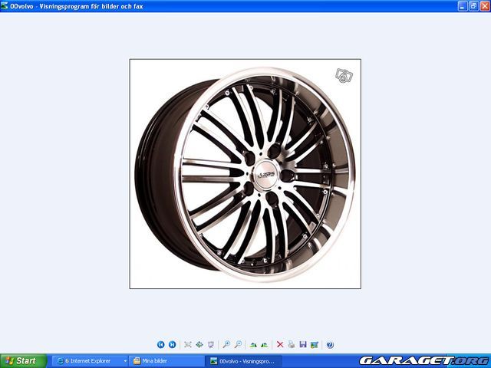
Task: Open the Windows Start menu
Action: coord(24,361)
